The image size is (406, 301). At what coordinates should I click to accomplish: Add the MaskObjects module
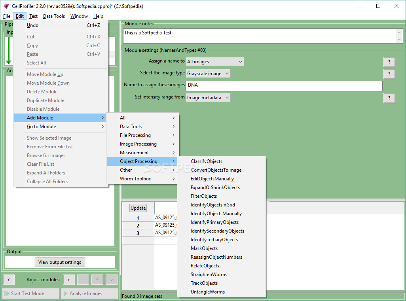[222, 248]
